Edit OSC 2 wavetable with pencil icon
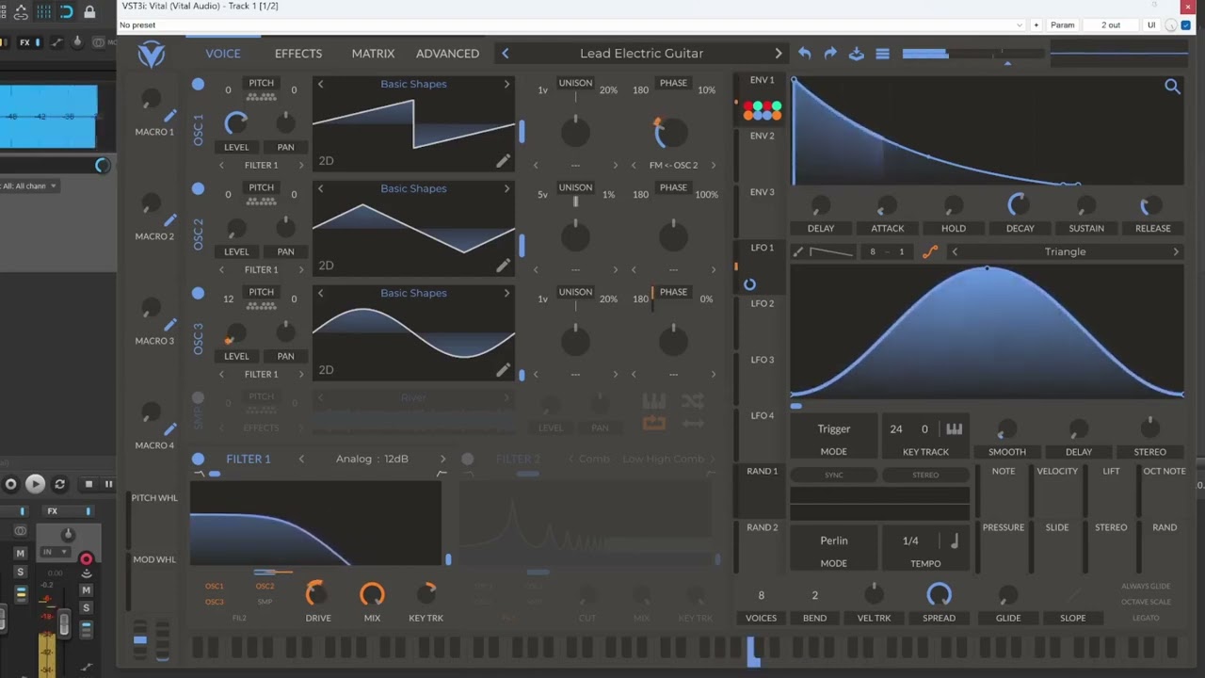The width and height of the screenshot is (1205, 678). pos(504,266)
